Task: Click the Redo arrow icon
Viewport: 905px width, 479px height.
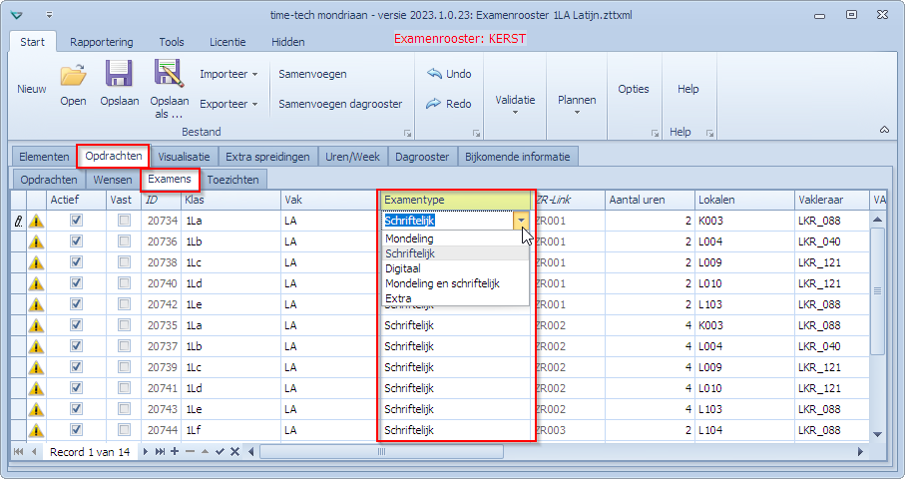Action: [x=434, y=104]
